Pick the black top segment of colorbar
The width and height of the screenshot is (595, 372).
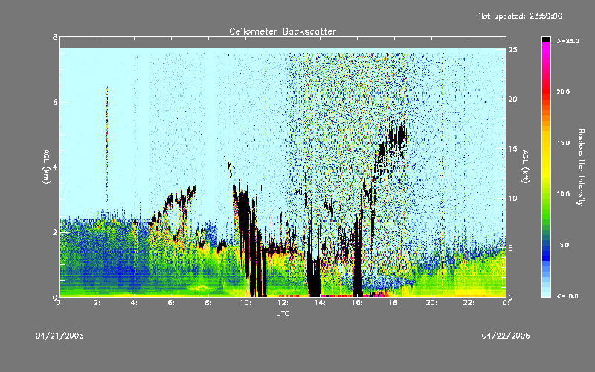point(546,39)
